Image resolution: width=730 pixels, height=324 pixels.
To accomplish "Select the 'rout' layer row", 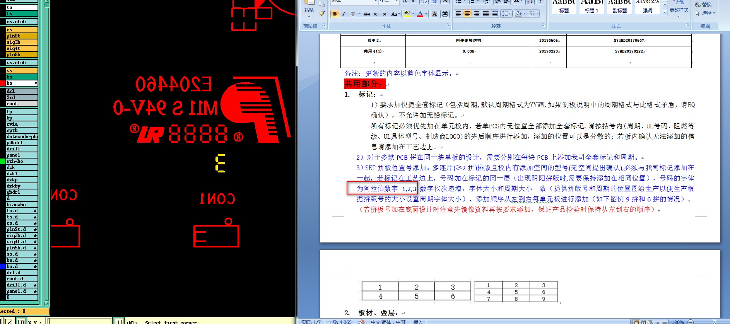I will pyautogui.click(x=22, y=104).
